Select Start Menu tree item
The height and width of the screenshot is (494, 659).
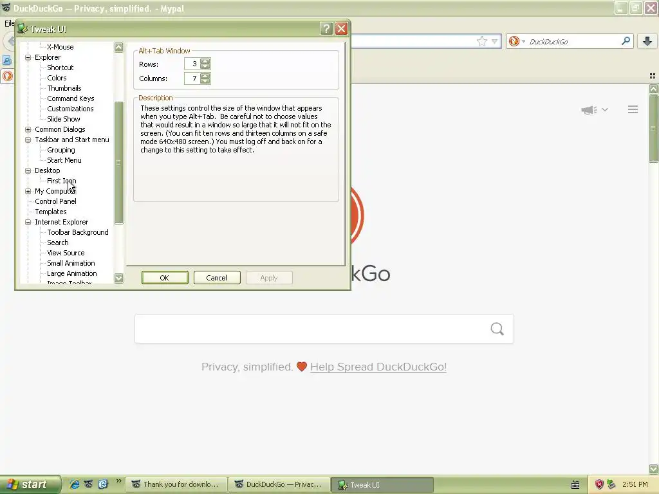pos(64,160)
